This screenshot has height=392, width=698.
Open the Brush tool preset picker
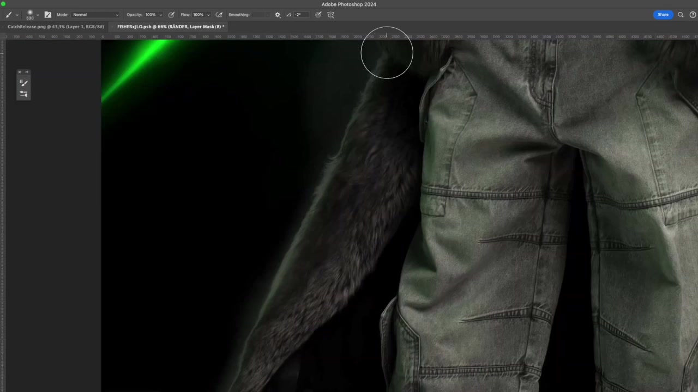click(9, 15)
